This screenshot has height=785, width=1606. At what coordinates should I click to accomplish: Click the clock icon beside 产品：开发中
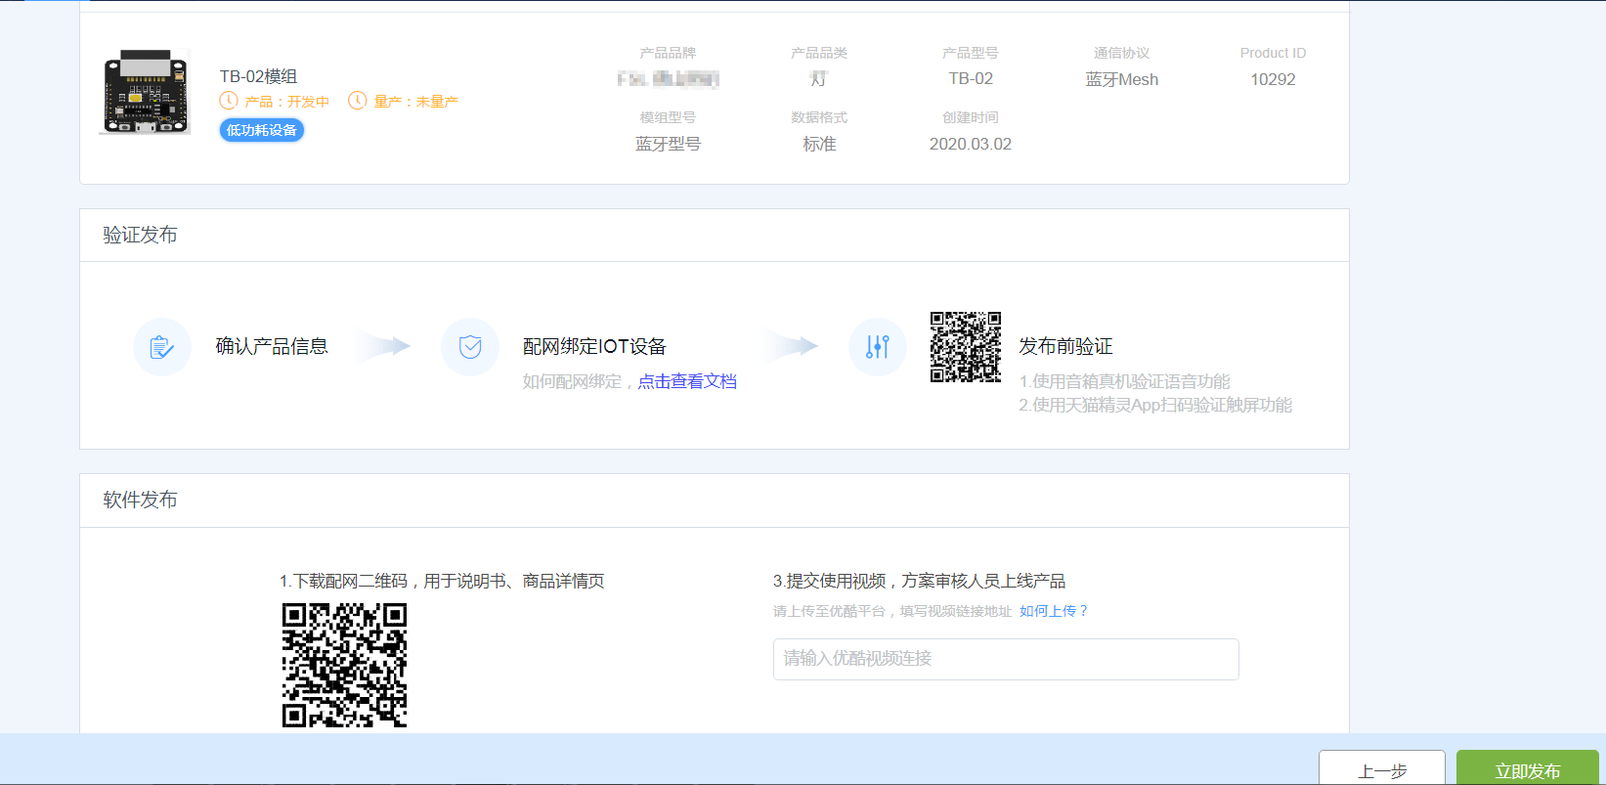(x=229, y=101)
